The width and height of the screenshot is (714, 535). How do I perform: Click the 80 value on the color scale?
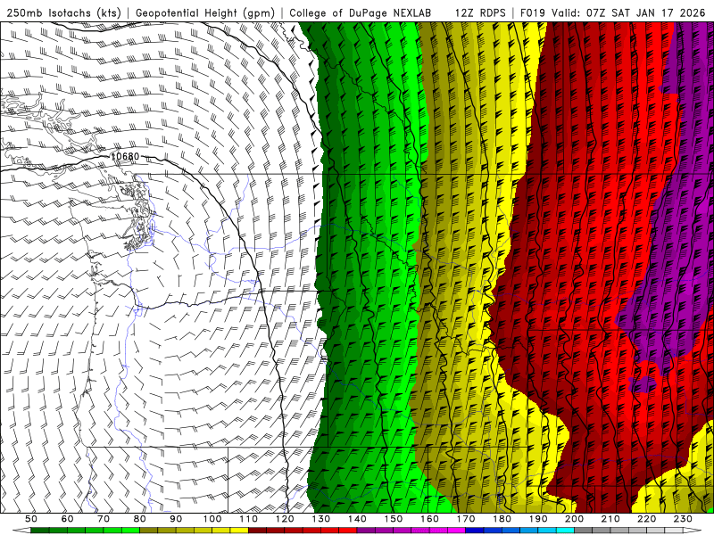pyautogui.click(x=139, y=519)
